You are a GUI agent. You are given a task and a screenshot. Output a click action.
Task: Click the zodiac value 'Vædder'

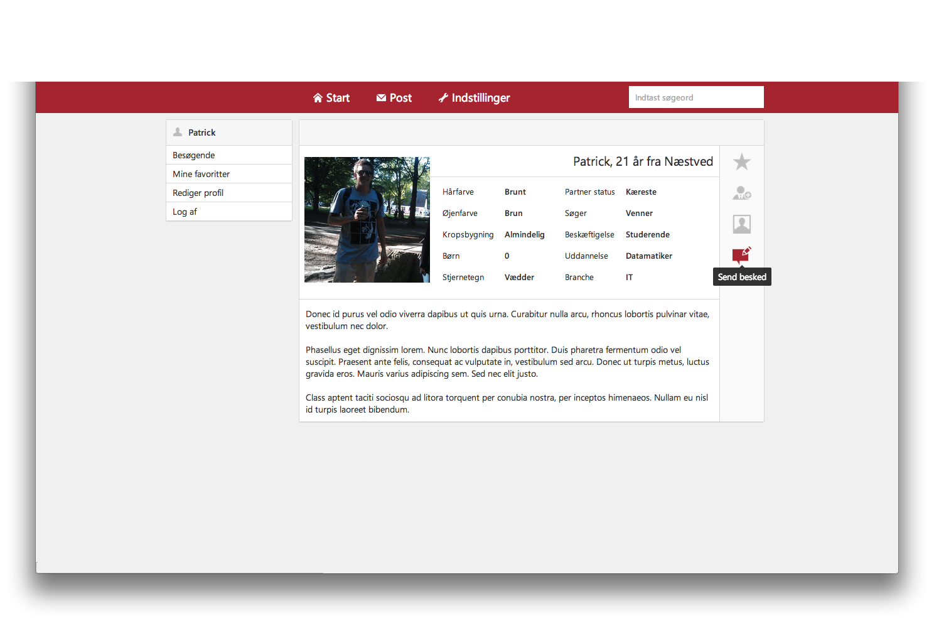(520, 278)
